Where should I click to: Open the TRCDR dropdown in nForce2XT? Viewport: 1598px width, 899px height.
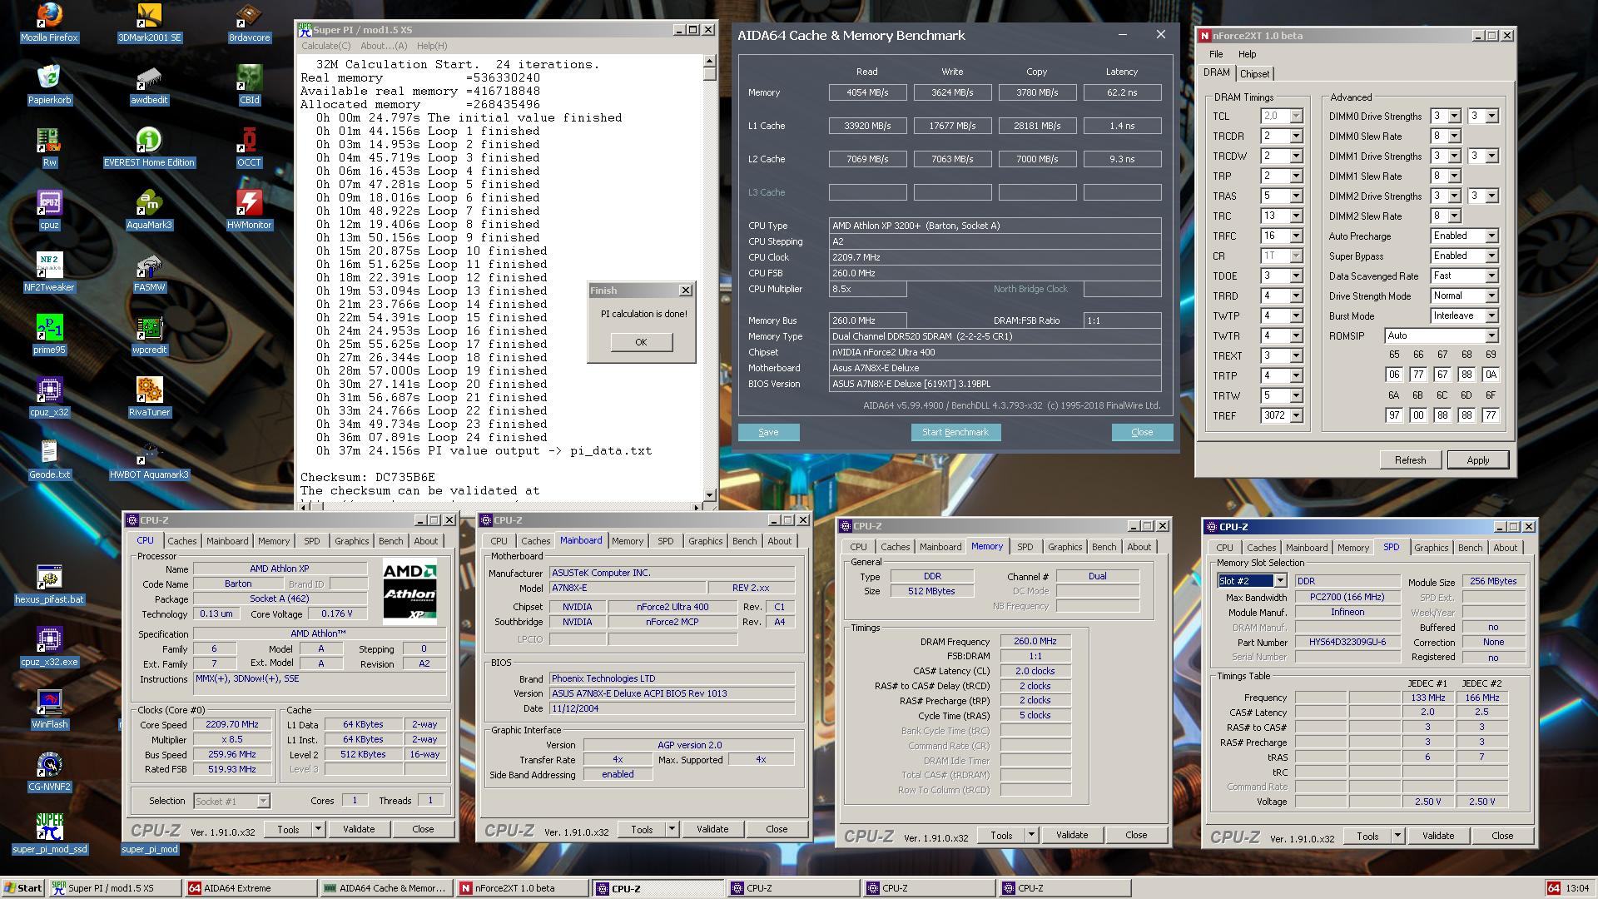(1296, 136)
